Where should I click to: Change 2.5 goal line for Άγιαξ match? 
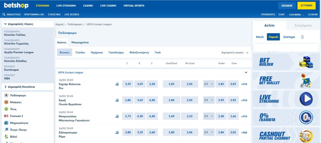coord(209,100)
